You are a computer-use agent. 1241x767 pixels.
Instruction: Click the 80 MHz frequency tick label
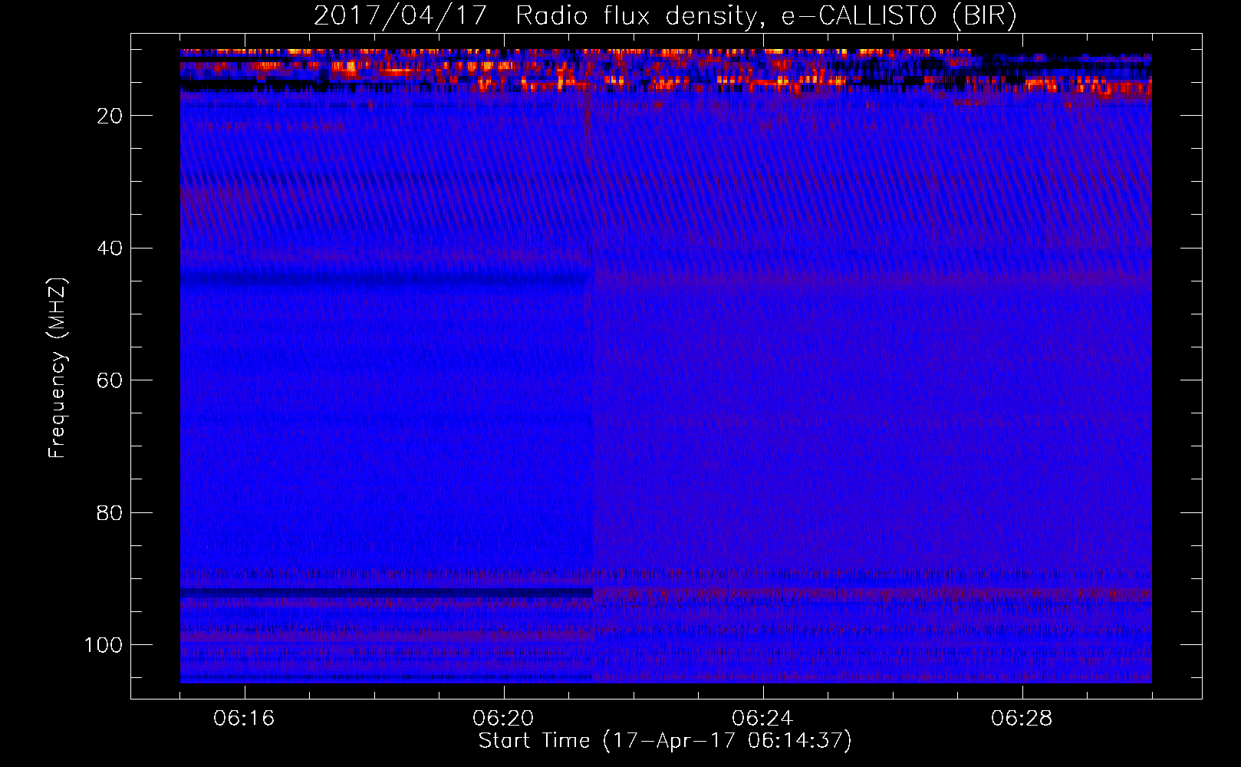[110, 512]
